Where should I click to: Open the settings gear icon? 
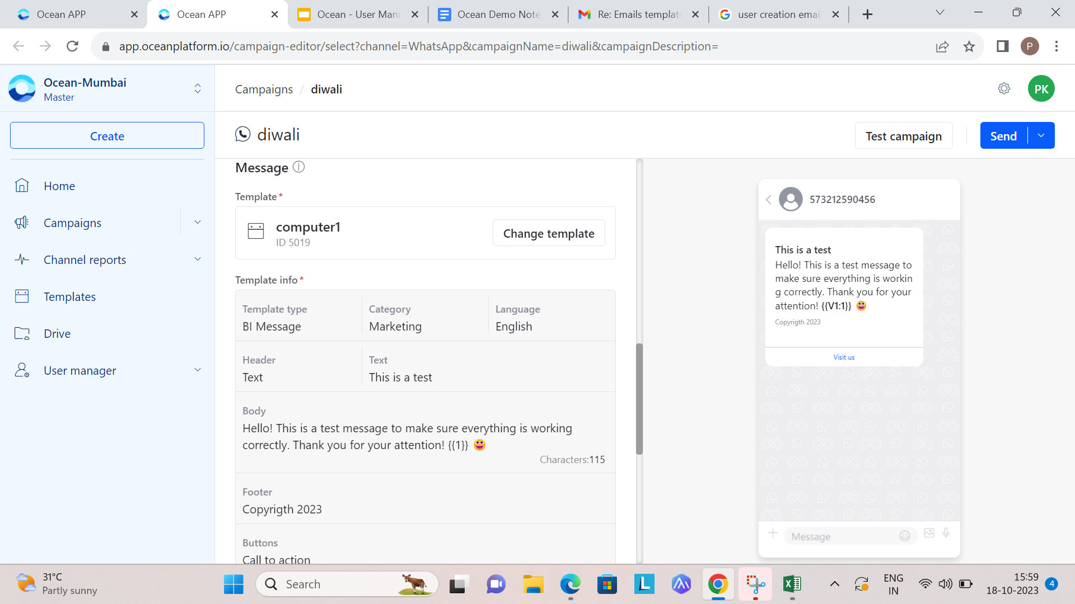pyautogui.click(x=1004, y=88)
